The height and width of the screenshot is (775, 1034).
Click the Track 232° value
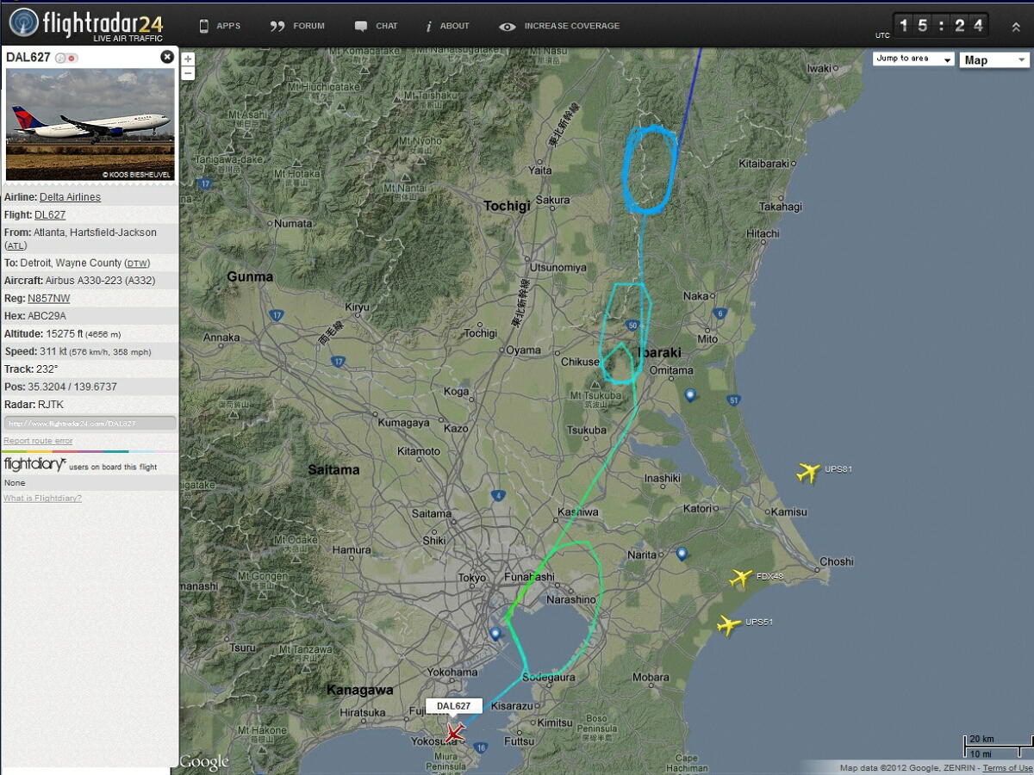pos(47,369)
